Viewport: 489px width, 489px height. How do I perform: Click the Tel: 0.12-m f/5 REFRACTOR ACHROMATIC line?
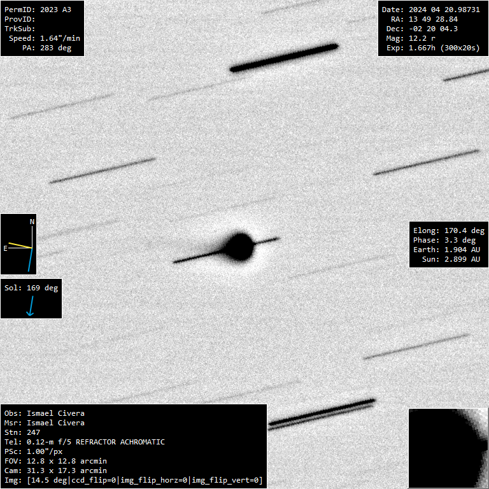point(85,443)
